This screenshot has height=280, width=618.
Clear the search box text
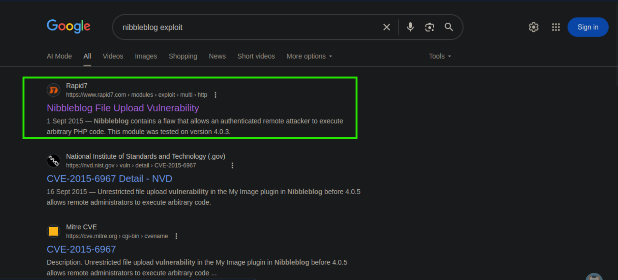pyautogui.click(x=387, y=27)
